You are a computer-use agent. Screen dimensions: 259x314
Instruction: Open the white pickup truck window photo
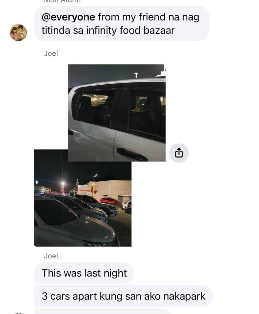click(x=117, y=113)
